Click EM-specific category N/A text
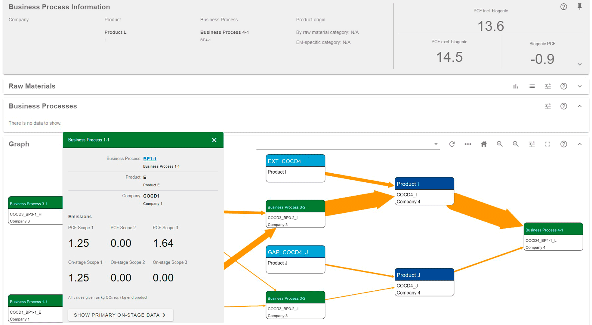Screen dimensions: 592x325 point(323,42)
